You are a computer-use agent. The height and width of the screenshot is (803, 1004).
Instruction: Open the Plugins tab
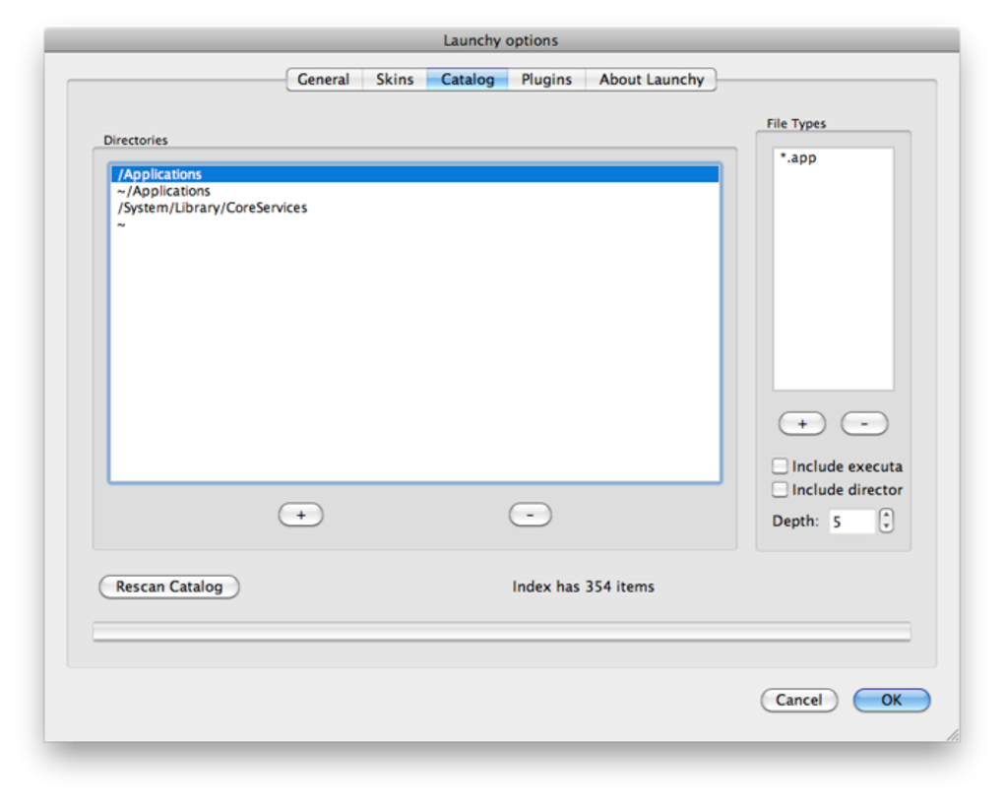coord(545,79)
